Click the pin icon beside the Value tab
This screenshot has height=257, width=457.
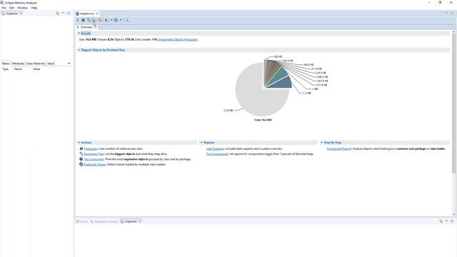pos(69,64)
